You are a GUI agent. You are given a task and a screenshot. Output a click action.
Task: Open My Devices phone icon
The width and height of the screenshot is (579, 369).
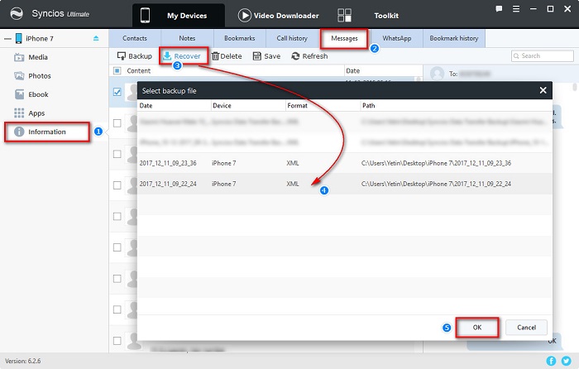(x=145, y=16)
